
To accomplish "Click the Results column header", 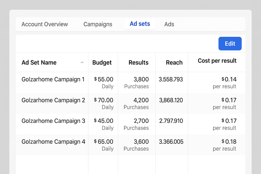I will pos(138,62).
